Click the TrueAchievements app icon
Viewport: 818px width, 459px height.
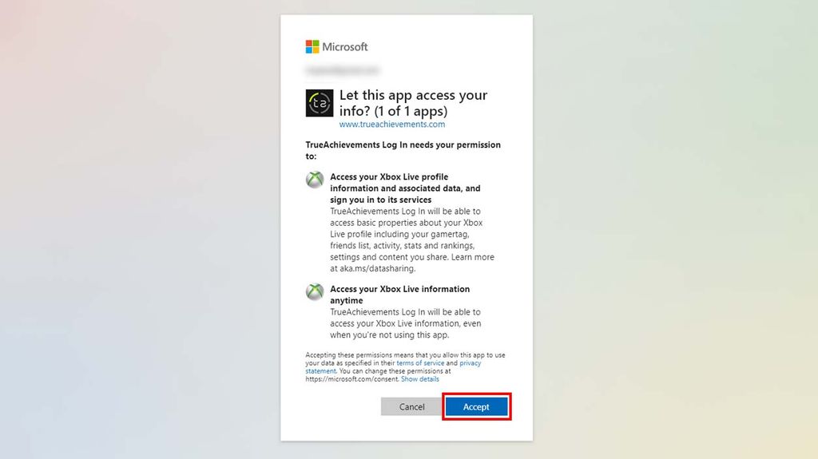click(320, 103)
